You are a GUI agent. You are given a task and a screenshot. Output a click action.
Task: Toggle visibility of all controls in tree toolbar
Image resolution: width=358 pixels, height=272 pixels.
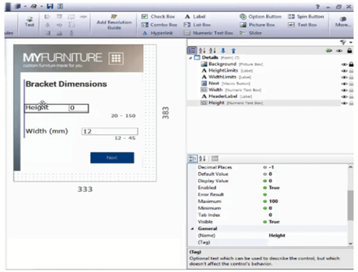coord(339,51)
